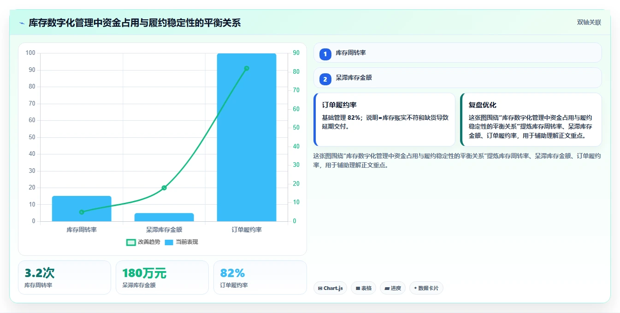Toggle the 当前表现 legend item
Viewport: 620px width, 313px height.
click(181, 242)
